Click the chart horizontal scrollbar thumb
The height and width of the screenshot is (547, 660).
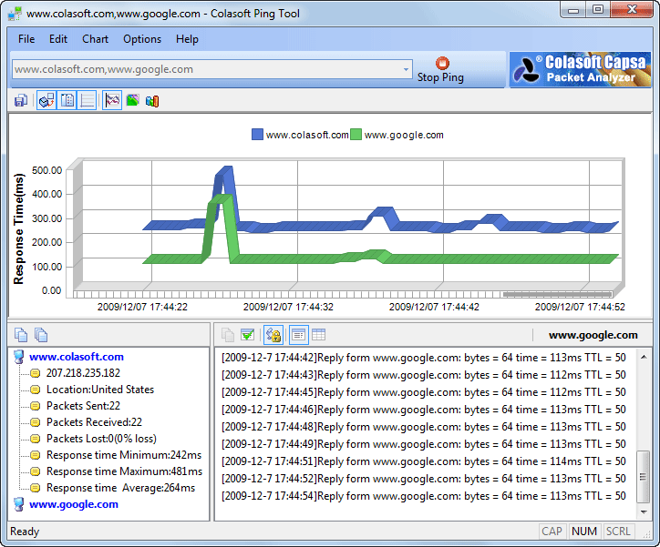[558, 295]
